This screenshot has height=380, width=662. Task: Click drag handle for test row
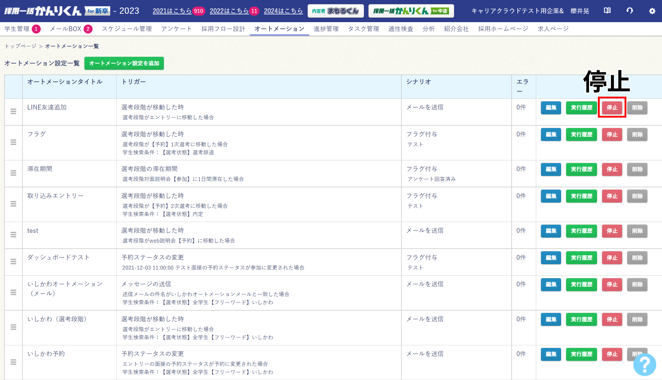tap(13, 235)
